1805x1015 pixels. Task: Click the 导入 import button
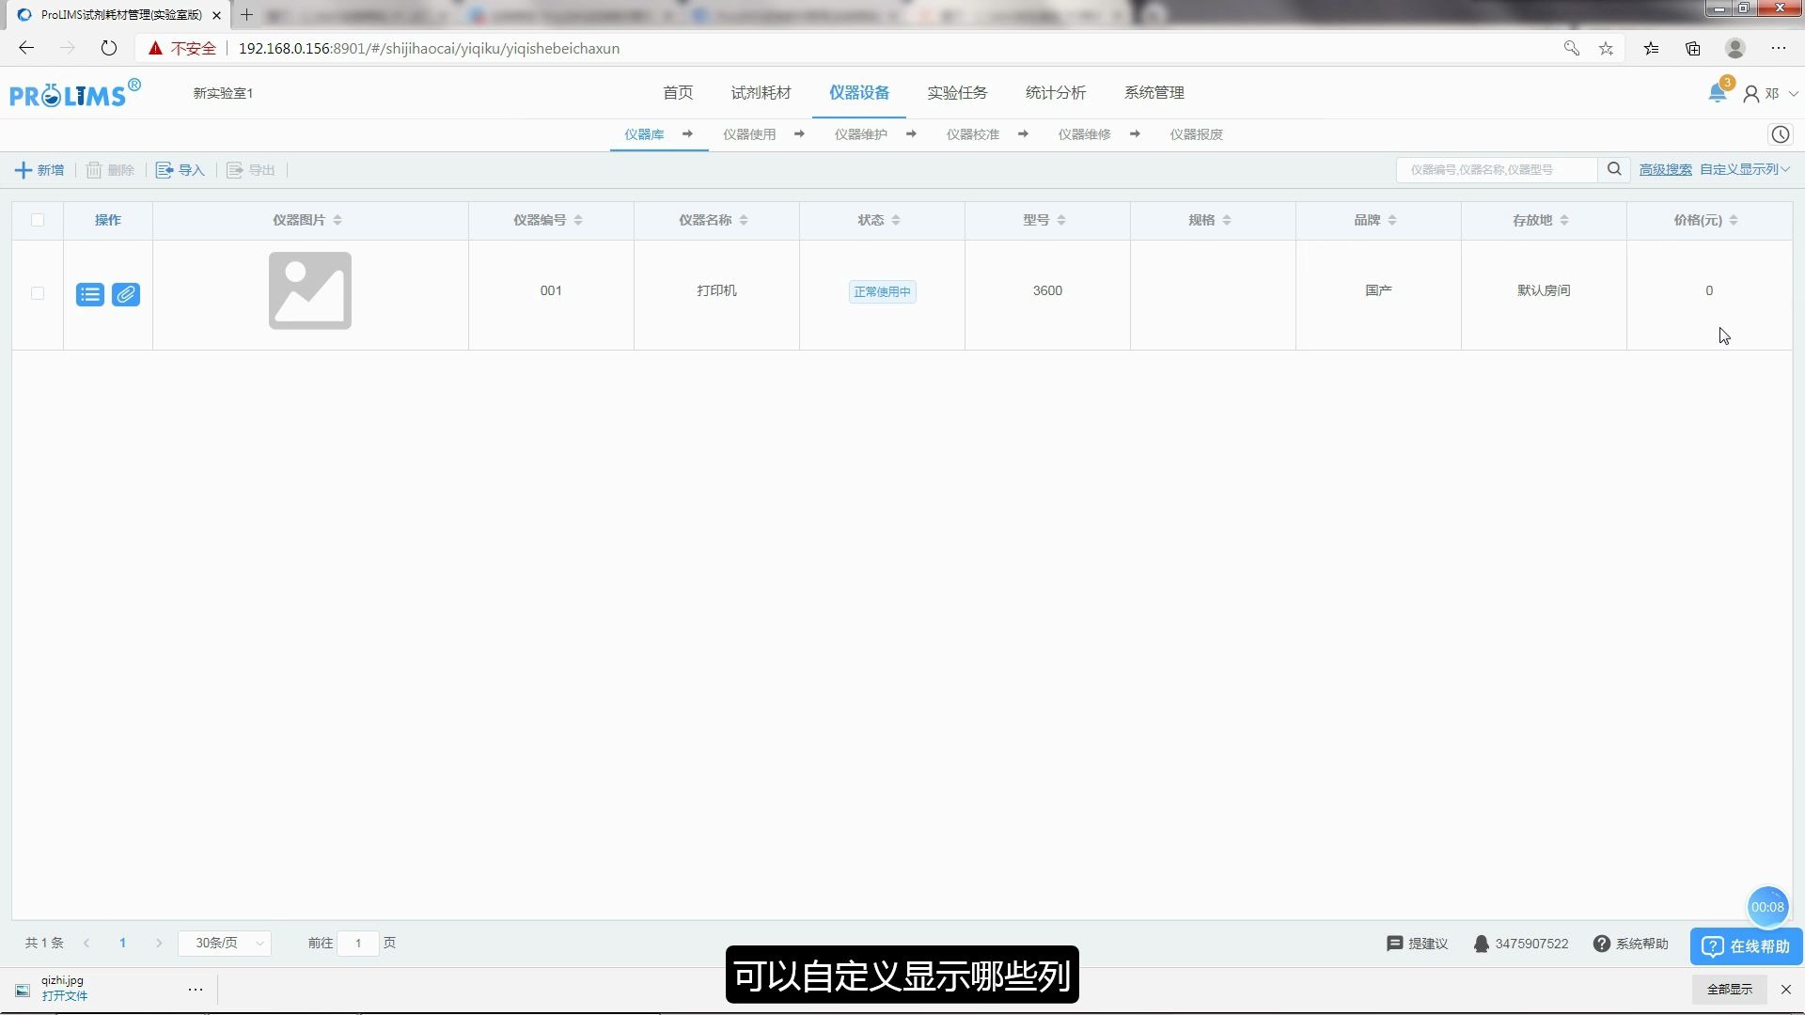tap(180, 170)
